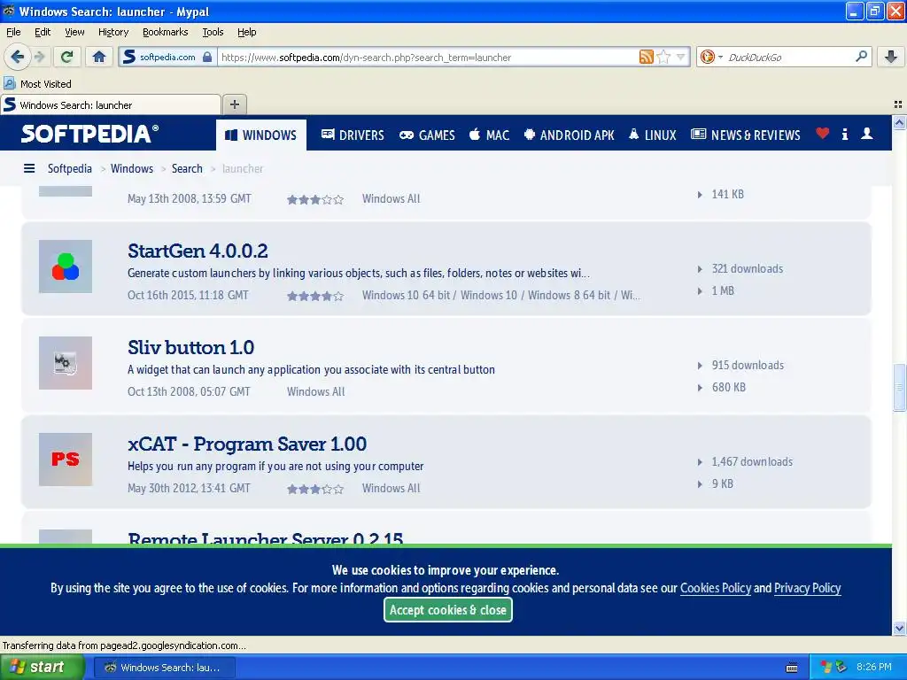Click Accept cookies & close button

tap(447, 609)
